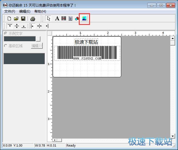This screenshot has width=178, height=150.
Task: Click the WWW.JISUXZ.COM barcode caption
Action: tap(87, 58)
